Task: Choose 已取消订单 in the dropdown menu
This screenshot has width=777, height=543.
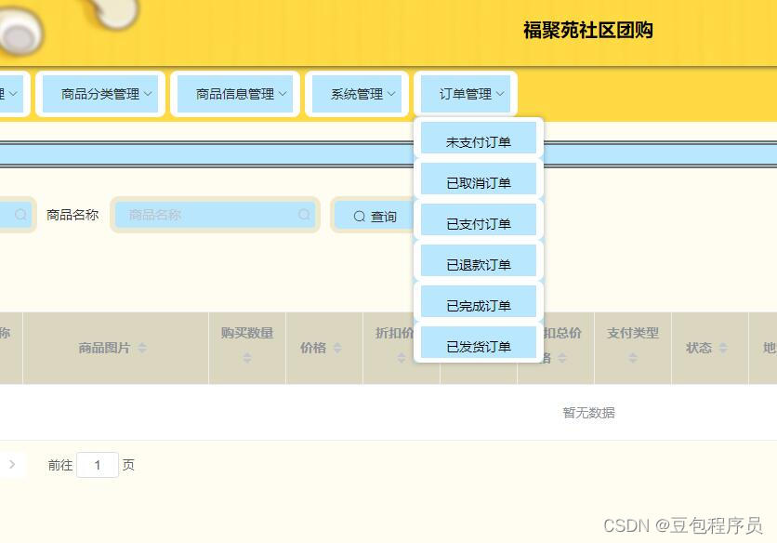Action: (x=478, y=179)
